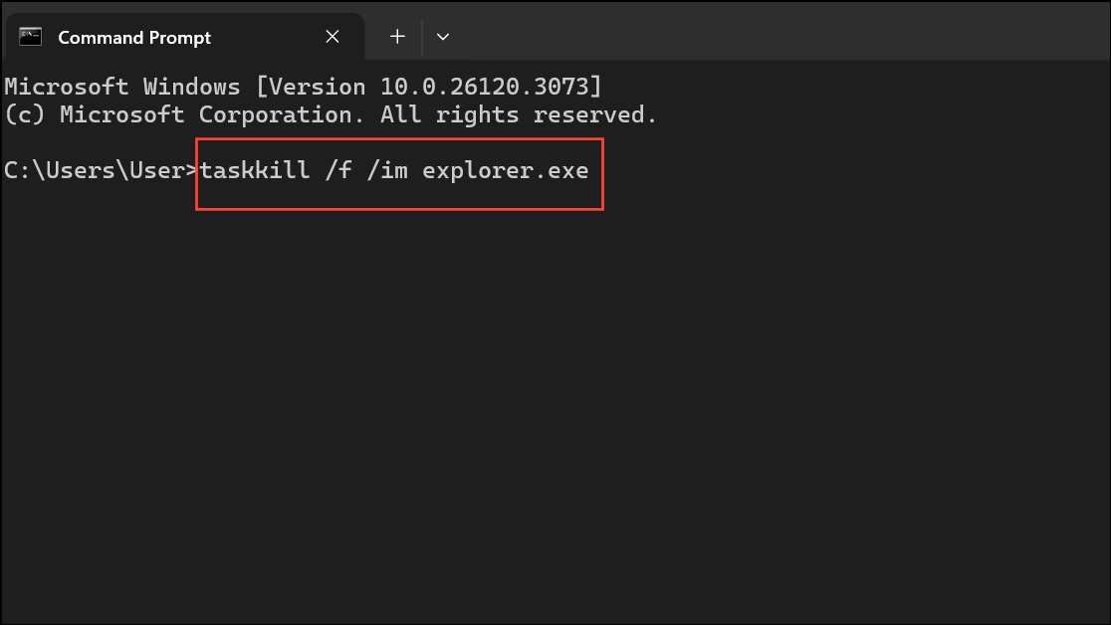Close the Command Prompt tab
Viewport: 1111px width, 625px height.
click(332, 37)
